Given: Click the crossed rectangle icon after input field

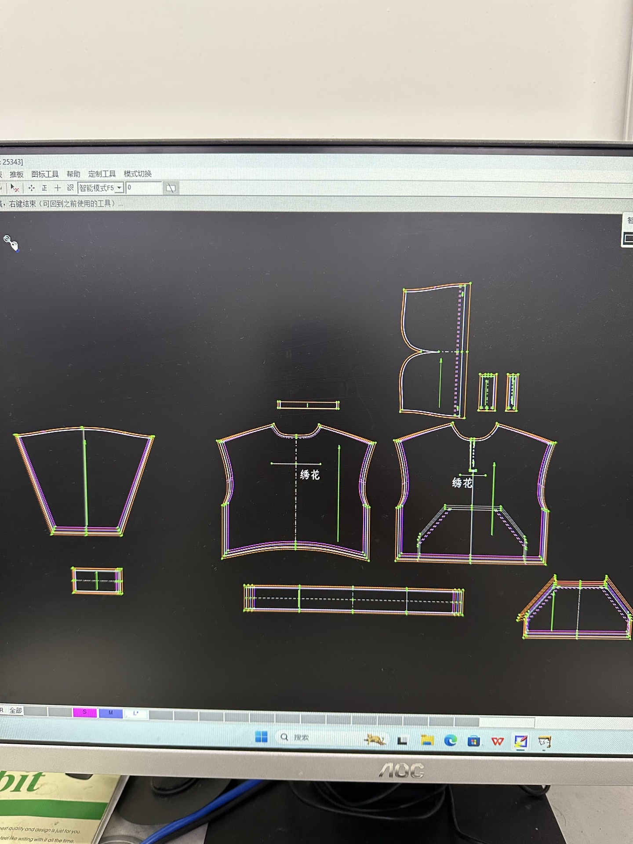Looking at the screenshot, I should point(171,189).
